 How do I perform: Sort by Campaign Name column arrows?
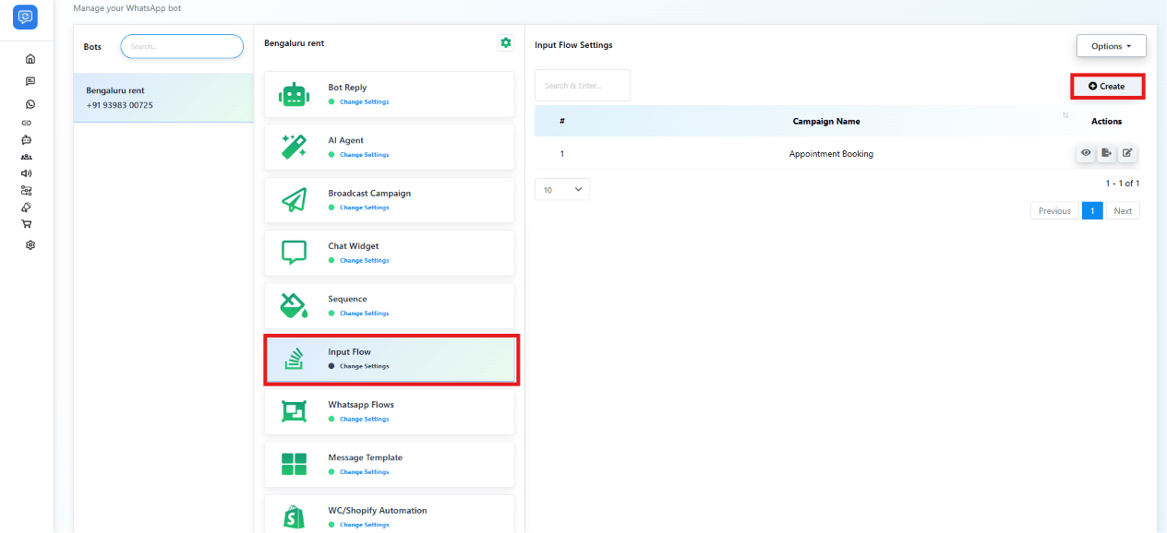(1065, 115)
